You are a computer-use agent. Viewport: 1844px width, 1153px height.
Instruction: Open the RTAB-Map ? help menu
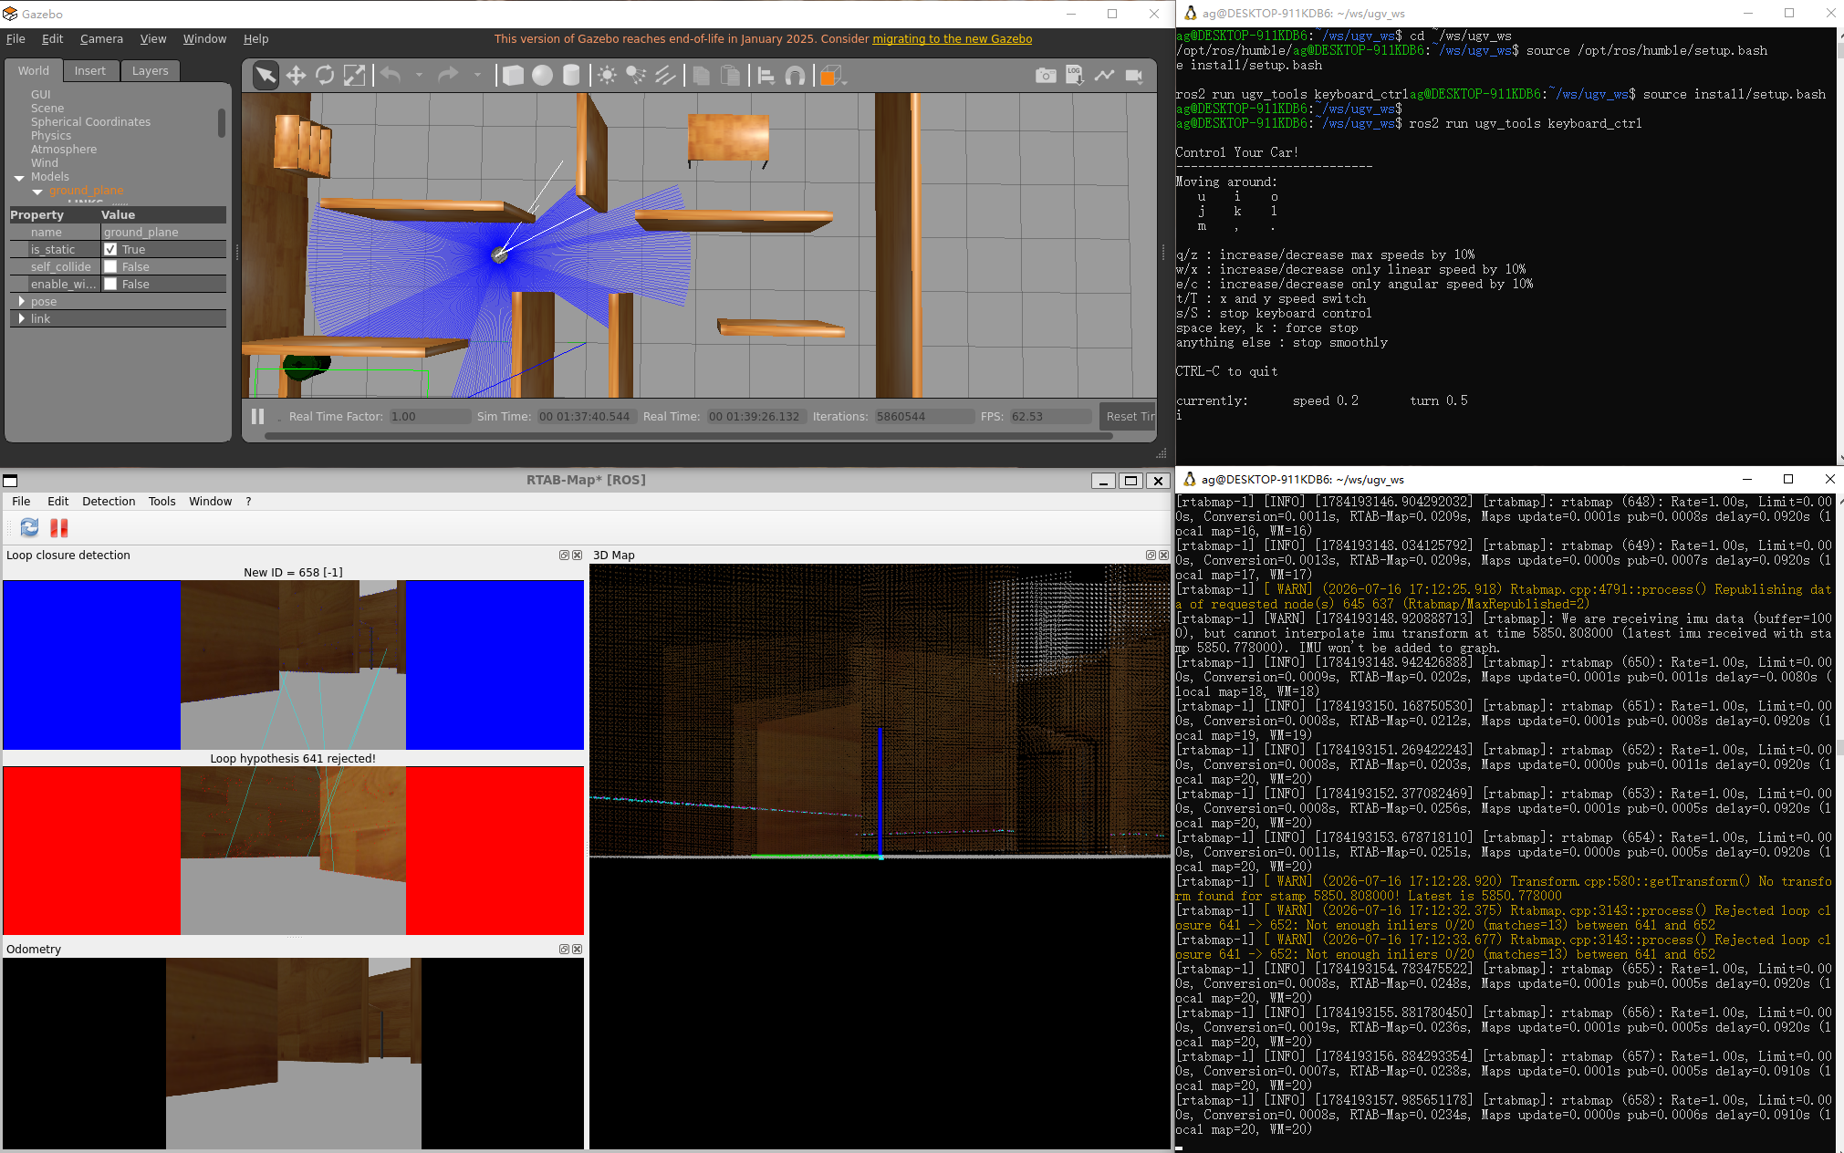click(x=248, y=501)
